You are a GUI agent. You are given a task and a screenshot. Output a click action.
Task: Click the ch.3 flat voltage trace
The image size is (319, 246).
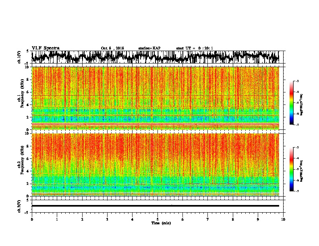tap(155, 206)
